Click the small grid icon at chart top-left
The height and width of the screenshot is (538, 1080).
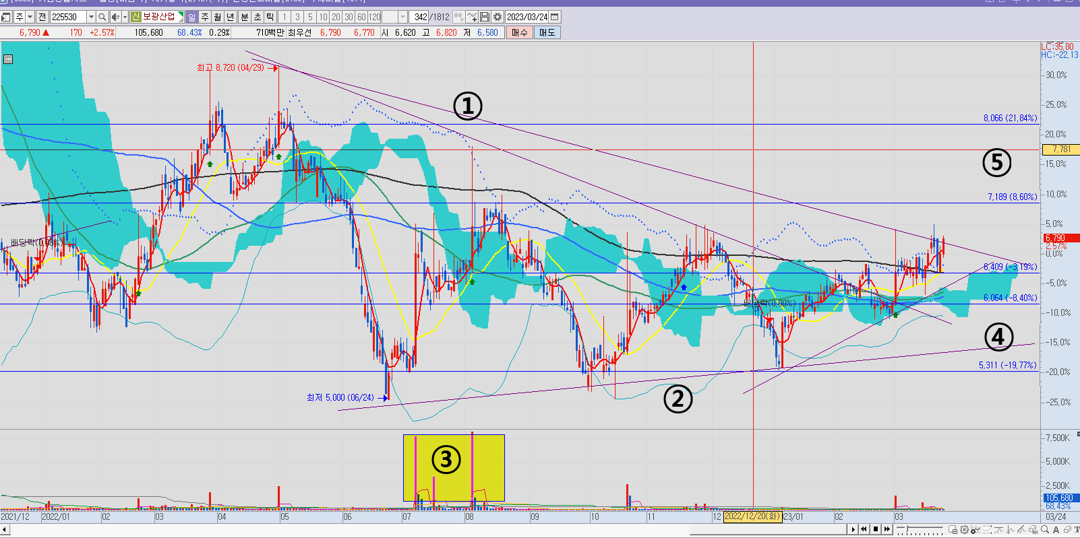(x=8, y=59)
